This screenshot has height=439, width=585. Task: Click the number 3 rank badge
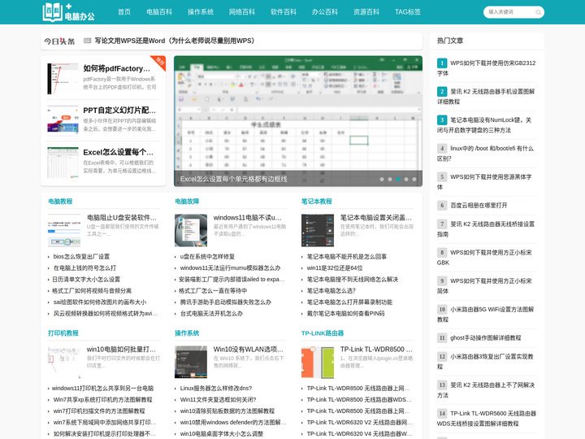click(442, 120)
